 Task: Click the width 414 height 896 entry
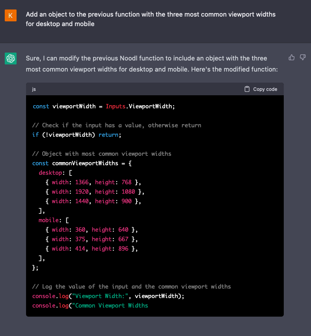91,249
